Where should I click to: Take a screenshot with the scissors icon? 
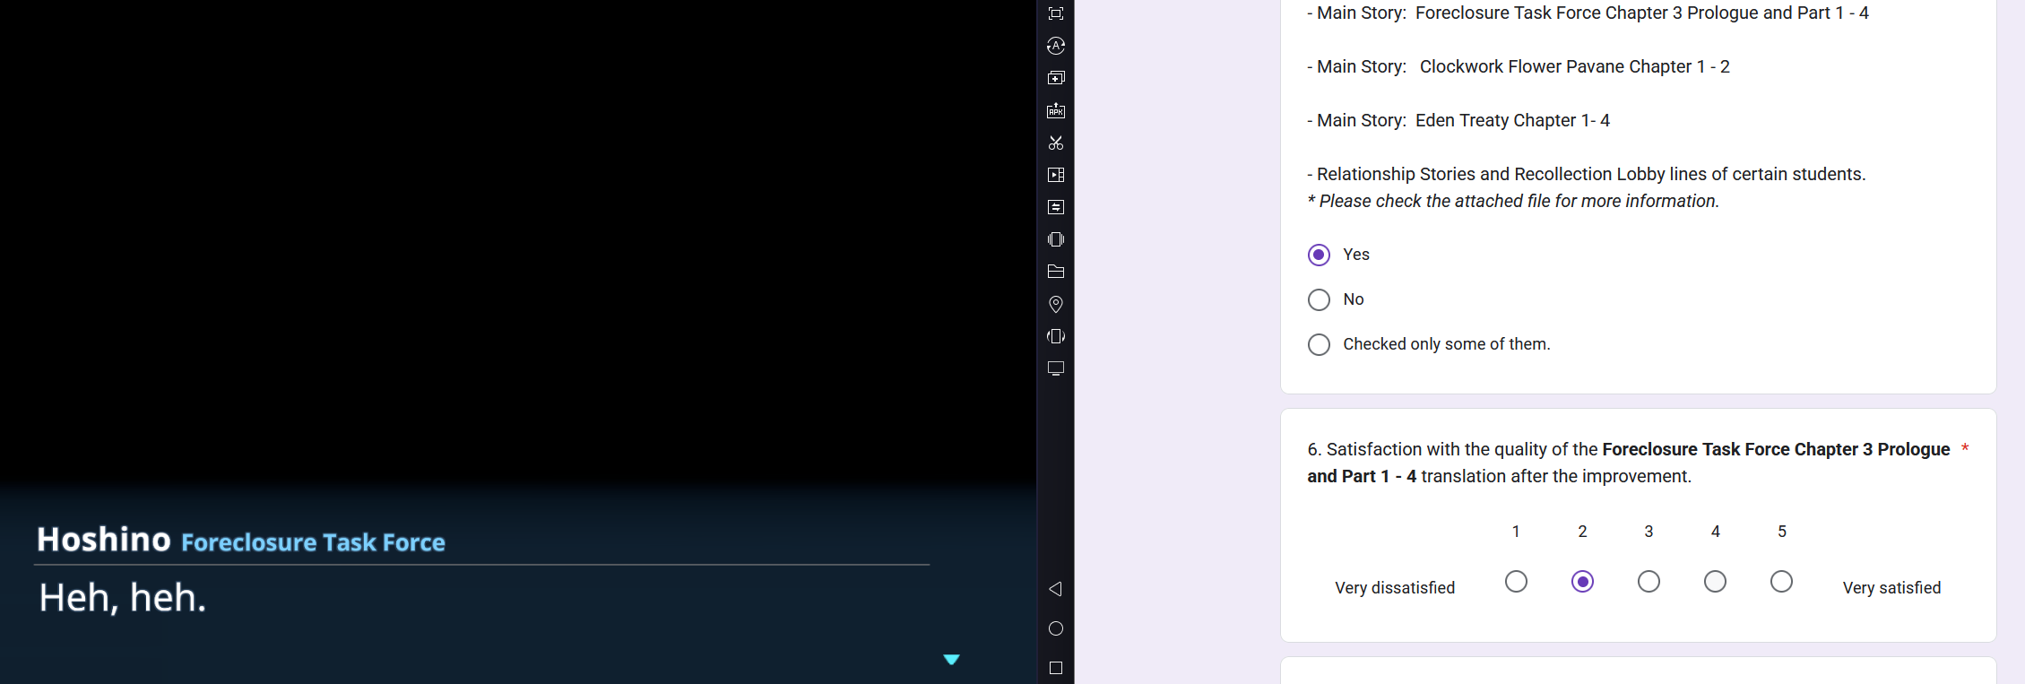[1056, 143]
